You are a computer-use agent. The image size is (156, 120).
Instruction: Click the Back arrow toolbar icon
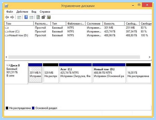click(x=7, y=17)
